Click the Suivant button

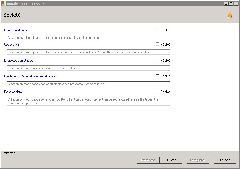[171, 160]
